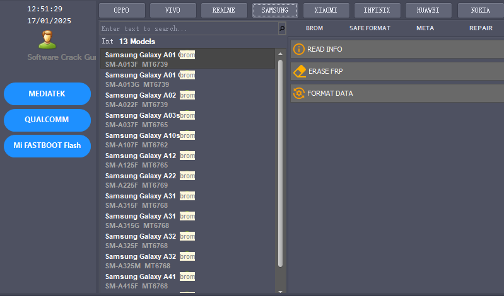Click the search magnifier icon
This screenshot has height=296, width=504.
click(x=281, y=28)
